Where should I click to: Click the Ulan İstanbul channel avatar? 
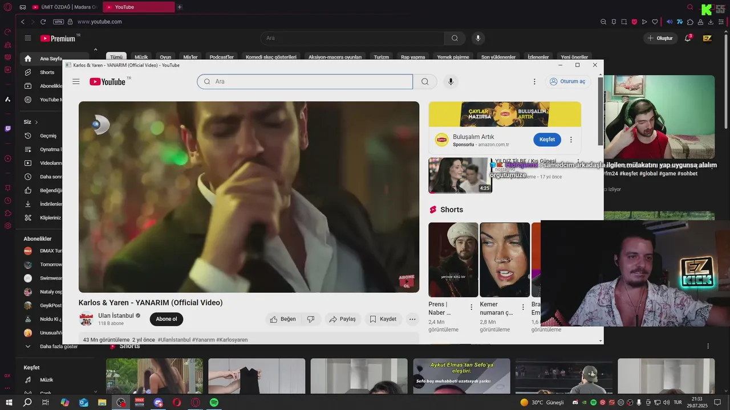coord(86,319)
